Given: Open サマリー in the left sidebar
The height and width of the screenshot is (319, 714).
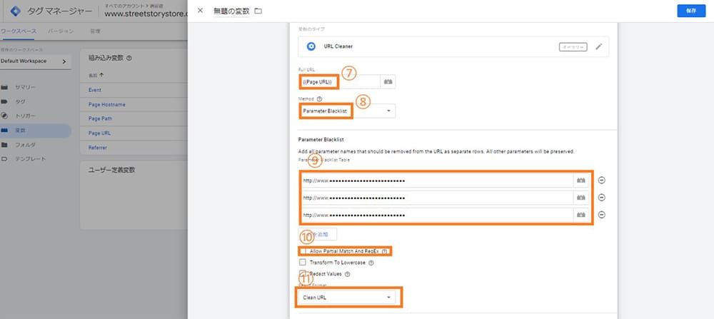Looking at the screenshot, I should pos(25,87).
